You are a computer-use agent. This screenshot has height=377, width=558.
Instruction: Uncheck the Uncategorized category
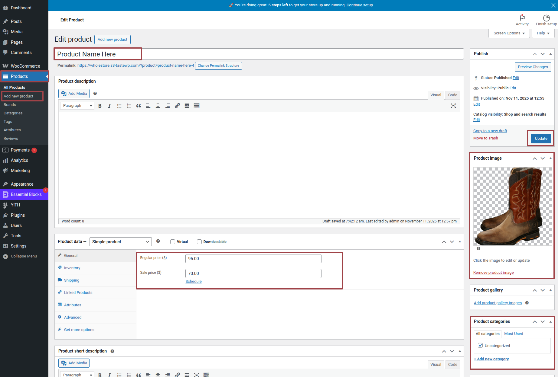480,345
